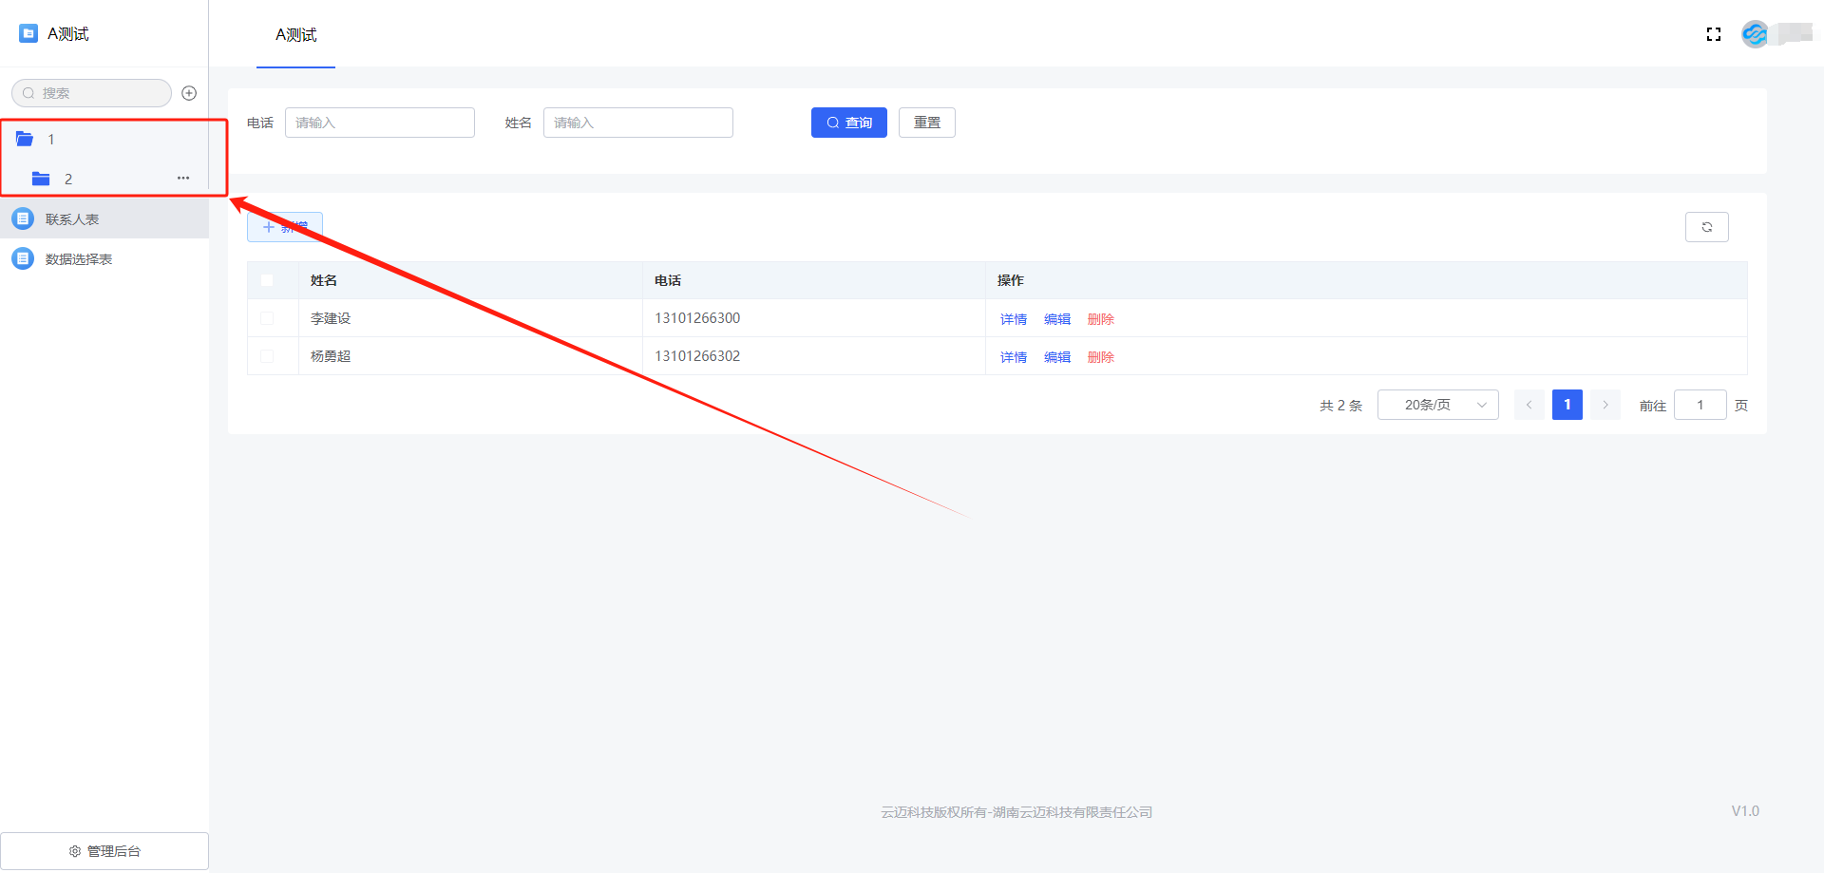Viewport: 1824px width, 873px height.
Task: Click the fullscreen toggle icon
Action: [x=1714, y=34]
